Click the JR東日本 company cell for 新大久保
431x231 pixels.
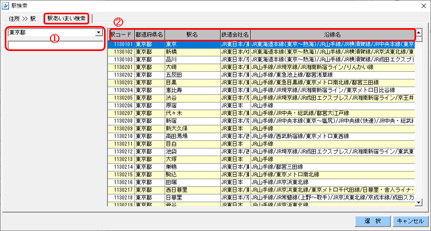tap(235, 129)
